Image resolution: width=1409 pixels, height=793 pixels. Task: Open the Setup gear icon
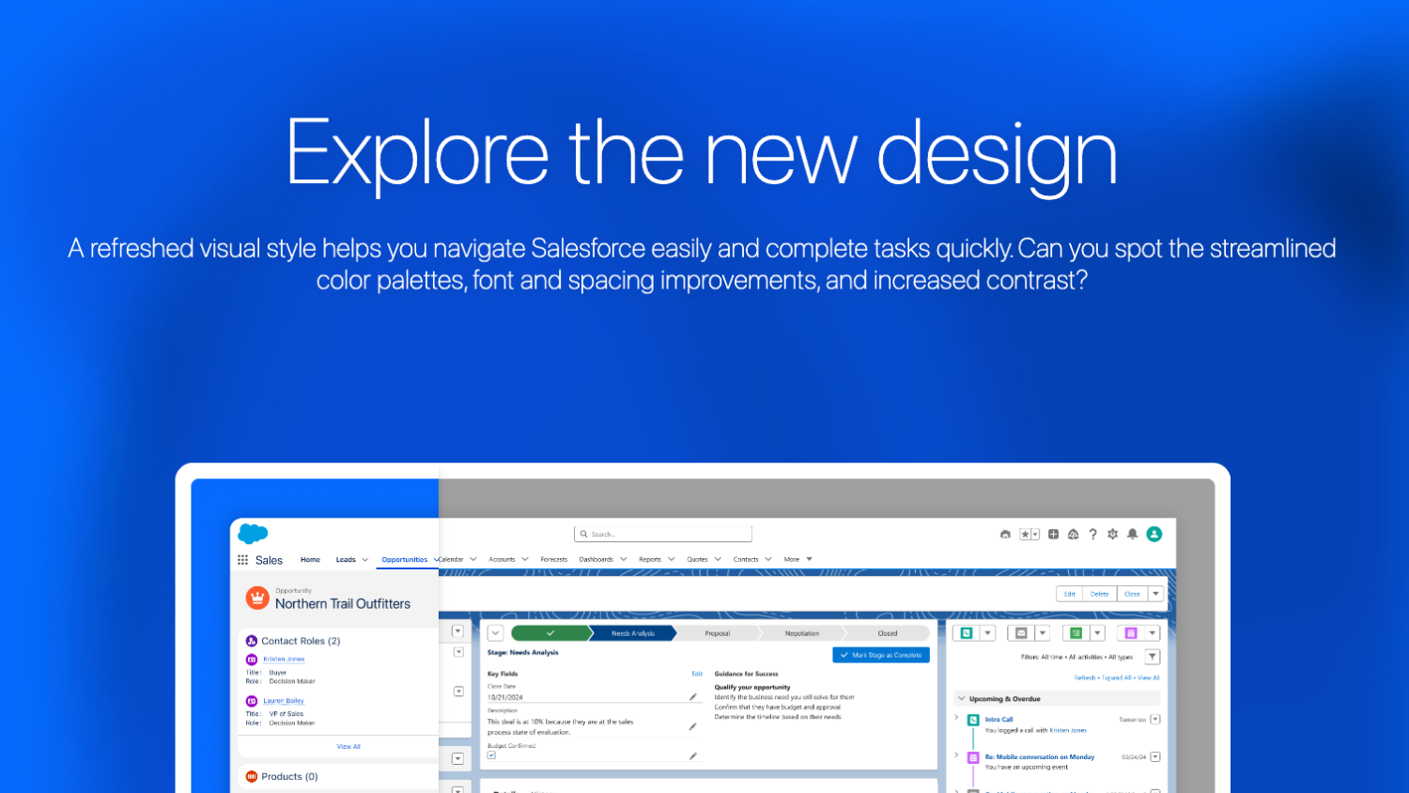click(x=1113, y=534)
